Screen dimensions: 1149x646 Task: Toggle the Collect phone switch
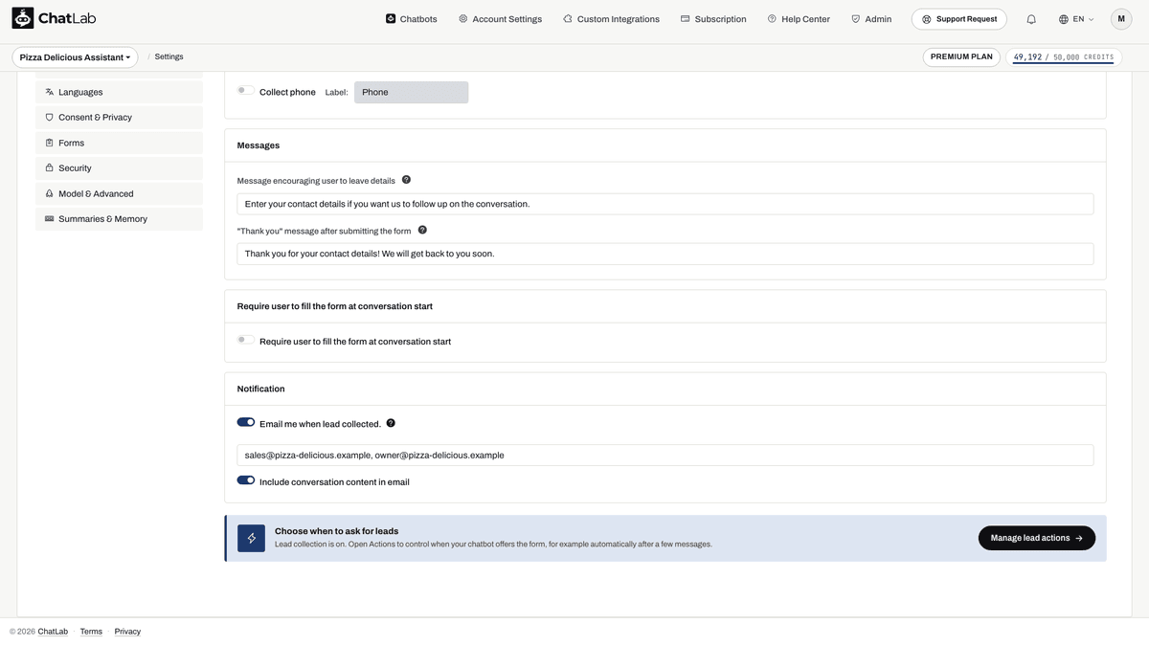click(x=246, y=90)
